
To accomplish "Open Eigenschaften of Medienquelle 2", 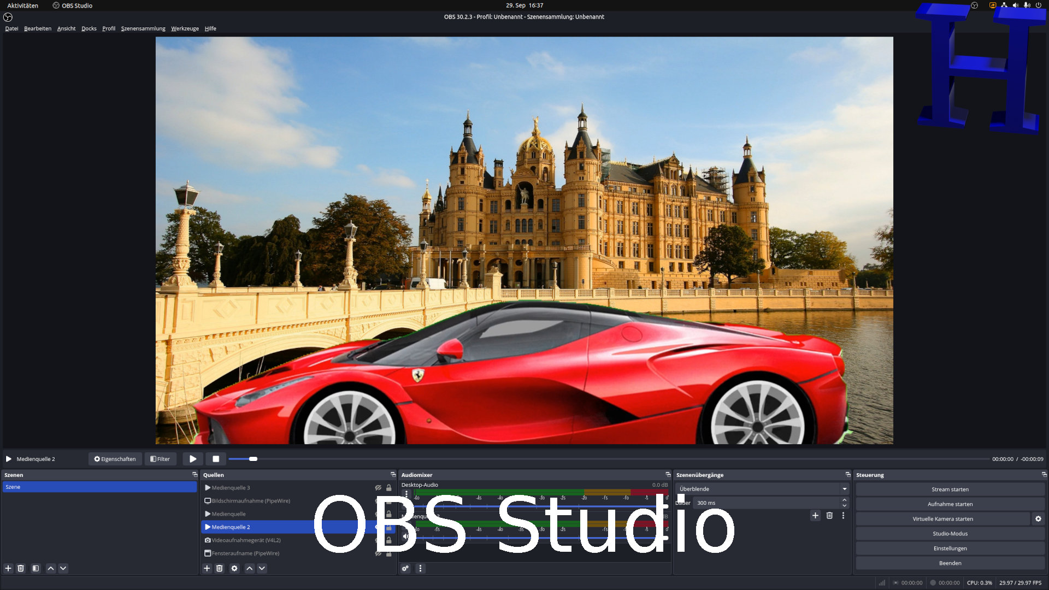I will (x=115, y=459).
